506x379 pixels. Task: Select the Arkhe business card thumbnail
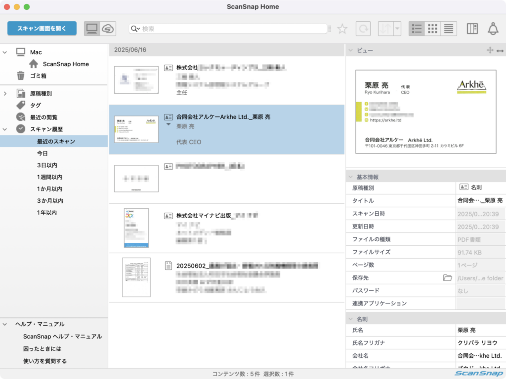[136, 129]
